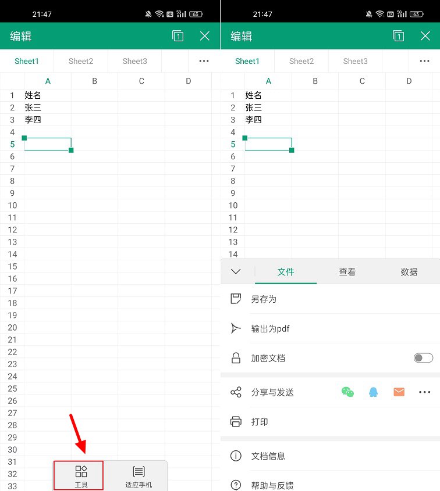Open the 工具 tools icon in left screen

(81, 472)
